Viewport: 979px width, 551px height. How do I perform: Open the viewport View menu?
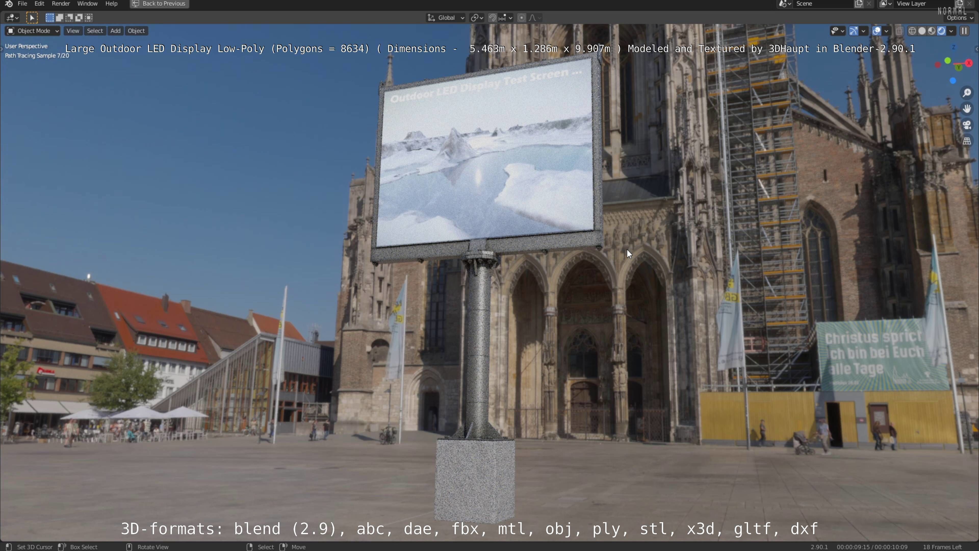click(x=73, y=31)
